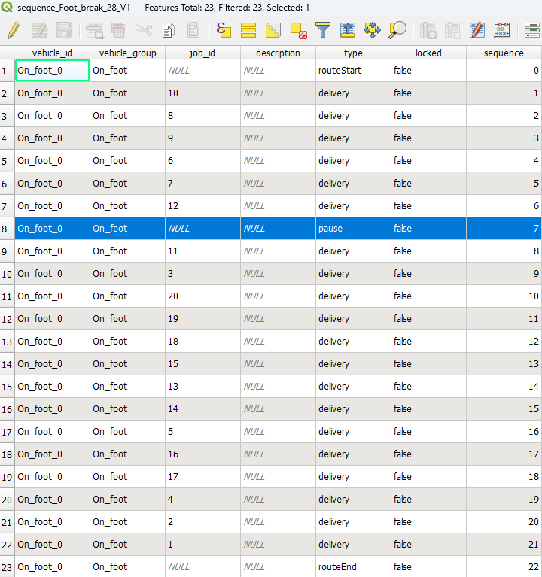
Task: Click NULL description cell in row 3
Action: pyautogui.click(x=278, y=116)
